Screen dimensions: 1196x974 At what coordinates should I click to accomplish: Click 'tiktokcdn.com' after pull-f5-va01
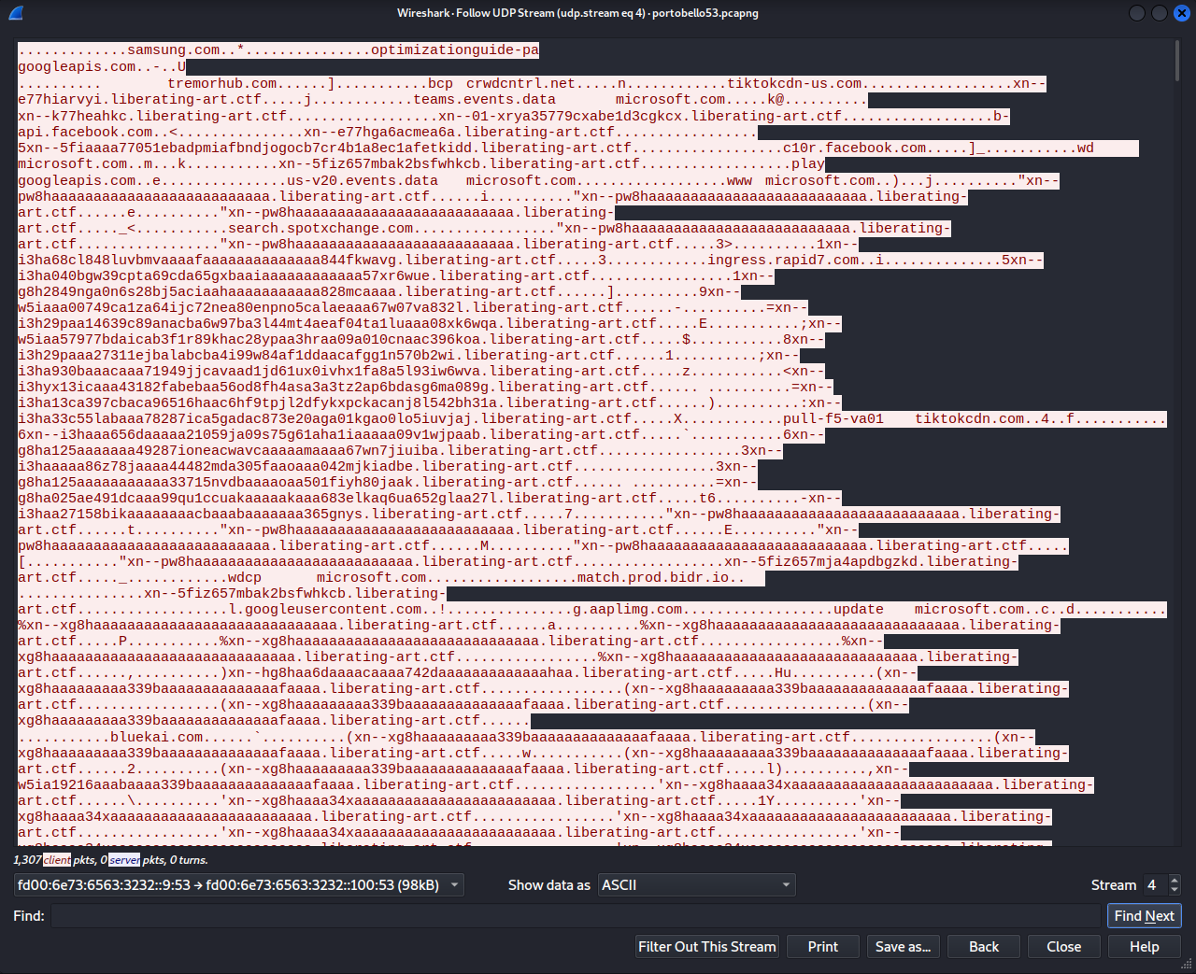pyautogui.click(x=969, y=418)
